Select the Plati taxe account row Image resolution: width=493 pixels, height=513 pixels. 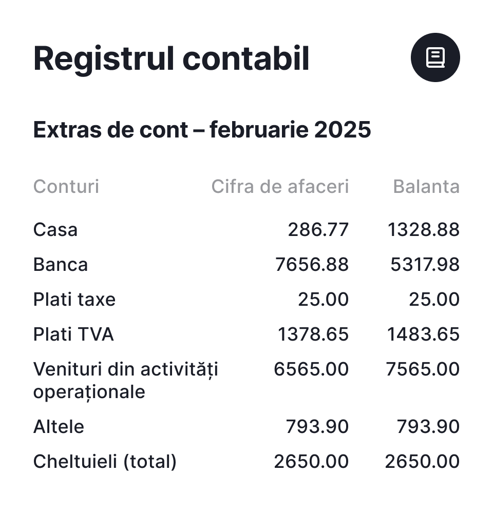tap(74, 300)
